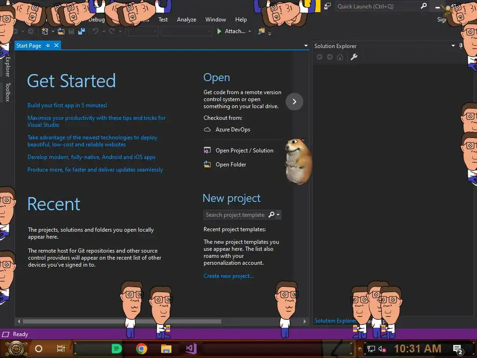Open the solution platforms combo box
Image resolution: width=477 pixels, height=358 pixels.
[186, 31]
